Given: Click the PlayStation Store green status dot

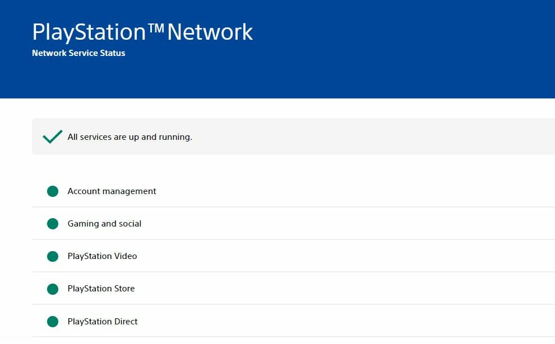Looking at the screenshot, I should pos(53,289).
